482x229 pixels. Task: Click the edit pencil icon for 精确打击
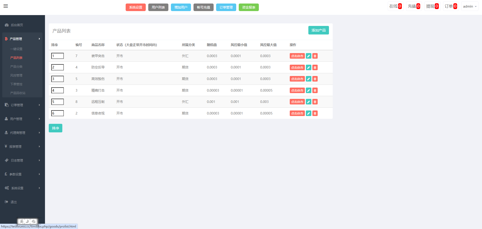(309, 90)
